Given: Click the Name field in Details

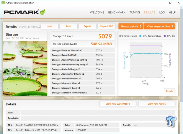Looking at the screenshot, I should pyautogui.click(x=97, y=113).
